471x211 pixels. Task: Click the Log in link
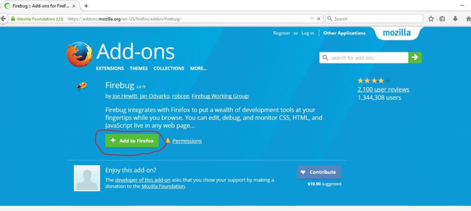308,33
